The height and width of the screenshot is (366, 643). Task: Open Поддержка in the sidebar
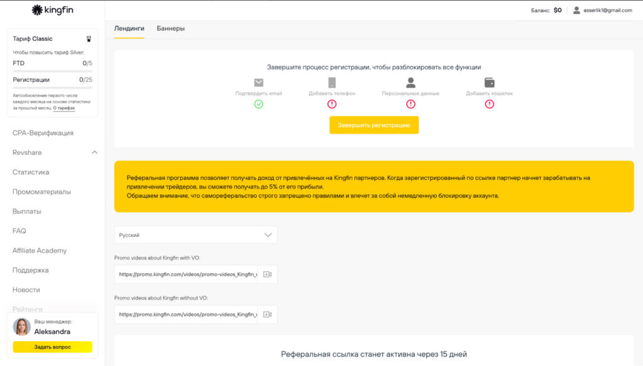pos(30,270)
